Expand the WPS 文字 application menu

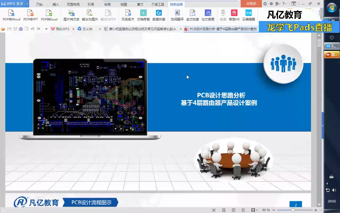click(14, 4)
